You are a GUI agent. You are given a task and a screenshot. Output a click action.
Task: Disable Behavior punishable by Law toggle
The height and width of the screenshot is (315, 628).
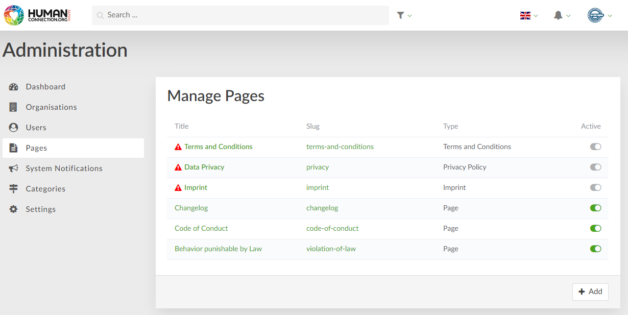[595, 249]
